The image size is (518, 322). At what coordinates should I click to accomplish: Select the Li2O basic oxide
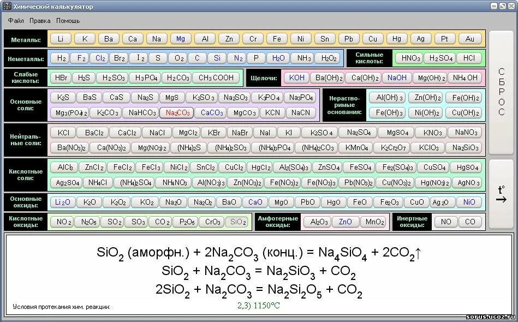(63, 202)
